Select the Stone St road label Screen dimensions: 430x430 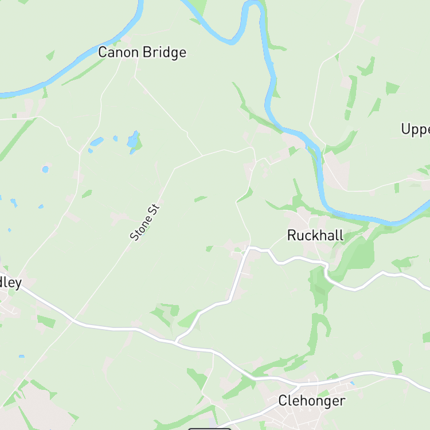pyautogui.click(x=144, y=222)
